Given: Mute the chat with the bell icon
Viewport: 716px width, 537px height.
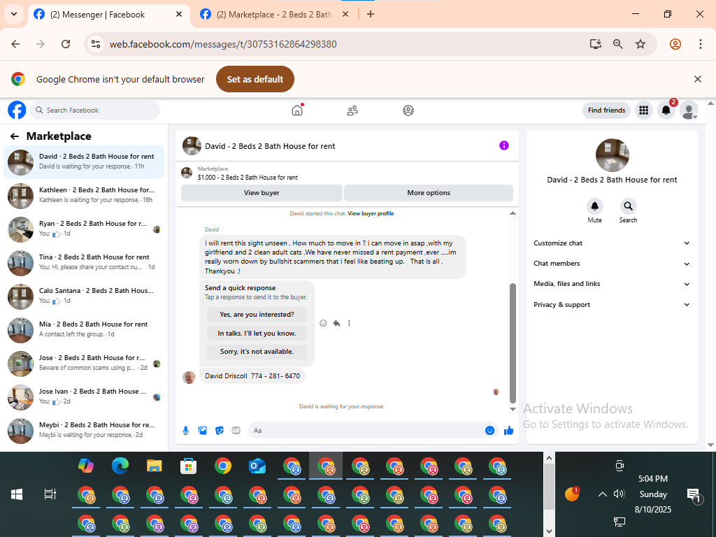Looking at the screenshot, I should pyautogui.click(x=594, y=206).
